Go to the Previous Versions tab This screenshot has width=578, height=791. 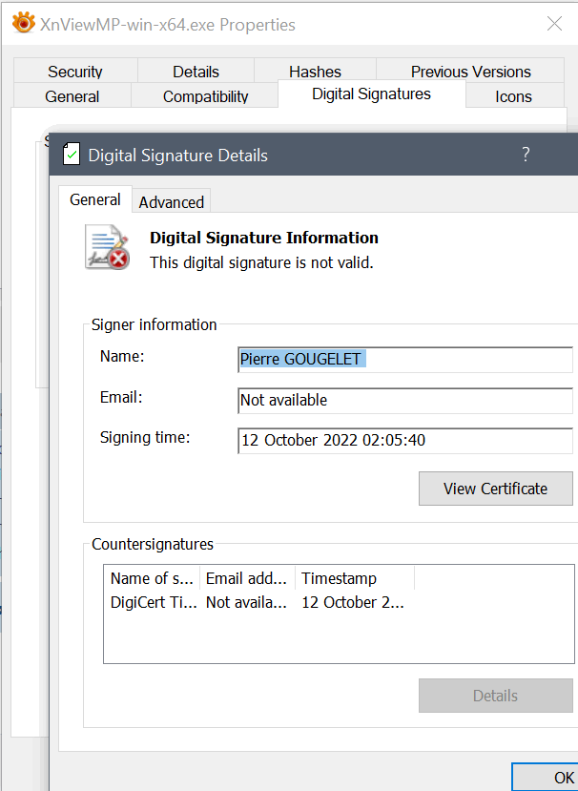coord(471,72)
